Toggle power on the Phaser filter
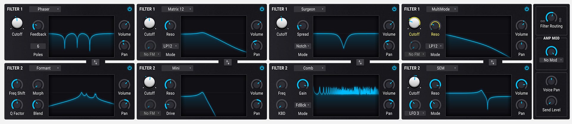This screenshot has width=572, height=124. [130, 9]
